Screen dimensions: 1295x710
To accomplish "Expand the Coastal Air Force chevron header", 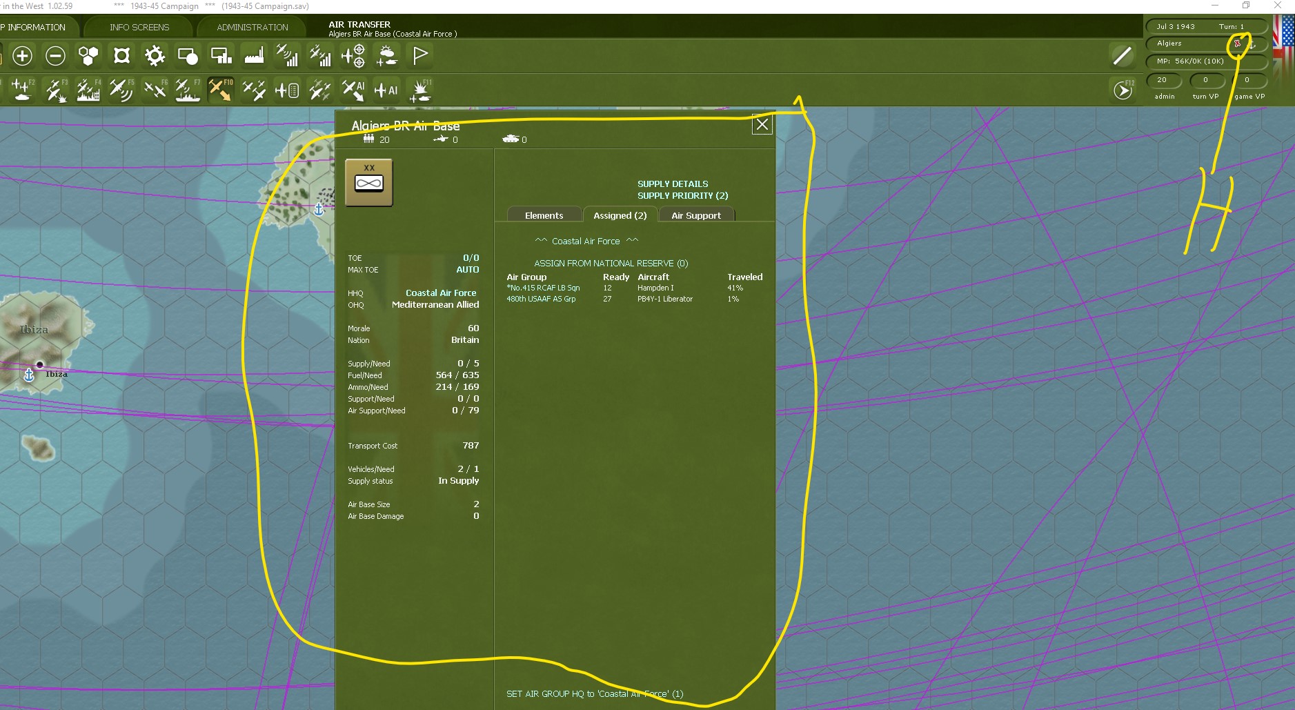I will tap(586, 241).
